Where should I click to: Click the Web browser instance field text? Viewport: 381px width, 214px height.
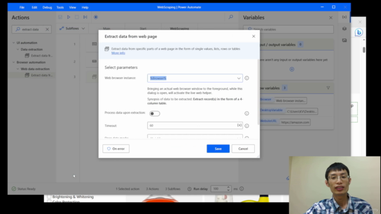click(x=158, y=78)
